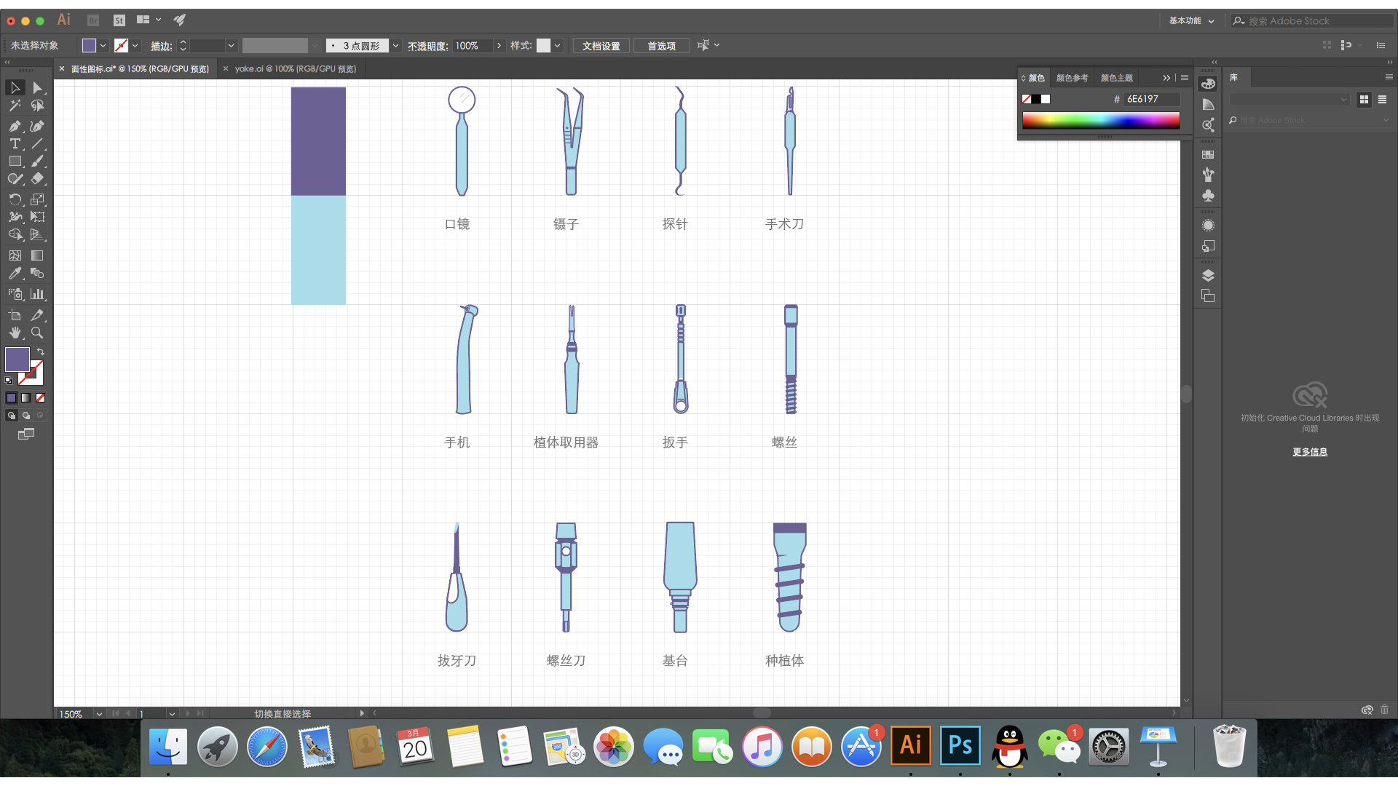Select the Rotate tool

15,199
